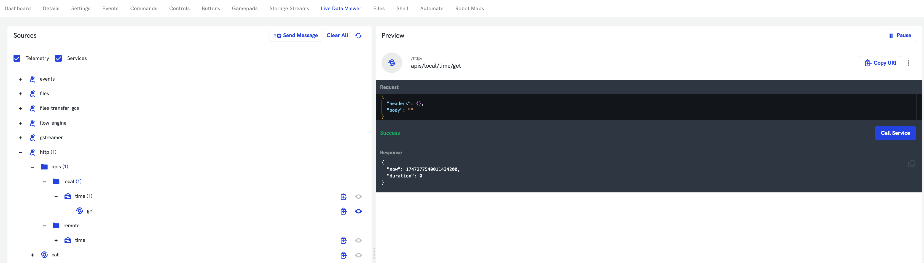This screenshot has width=924, height=263.
Task: Select the Live Data Viewer tab
Action: (x=341, y=8)
